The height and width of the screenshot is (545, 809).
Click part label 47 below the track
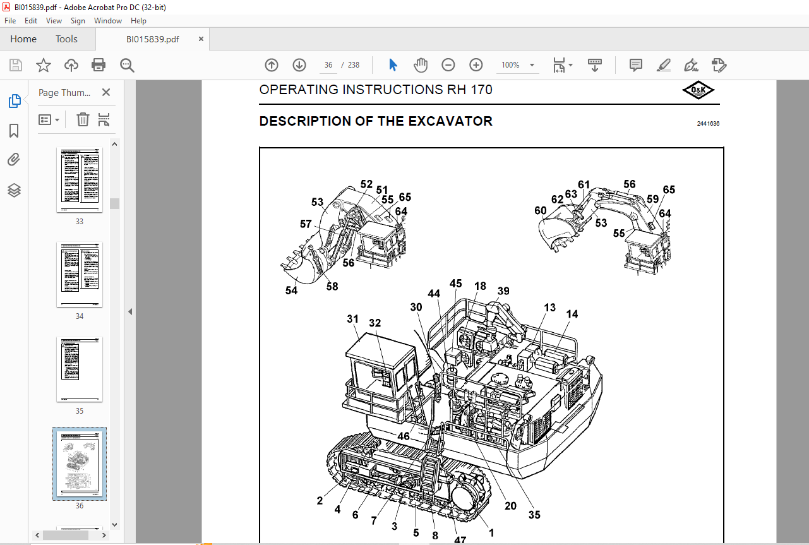point(460,541)
